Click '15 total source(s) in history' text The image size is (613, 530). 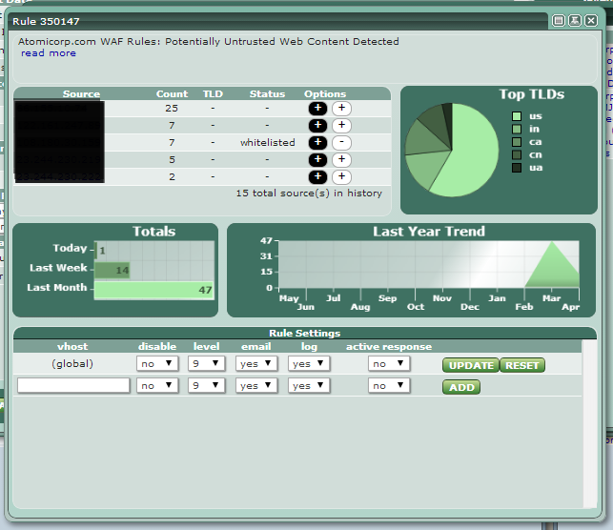309,194
